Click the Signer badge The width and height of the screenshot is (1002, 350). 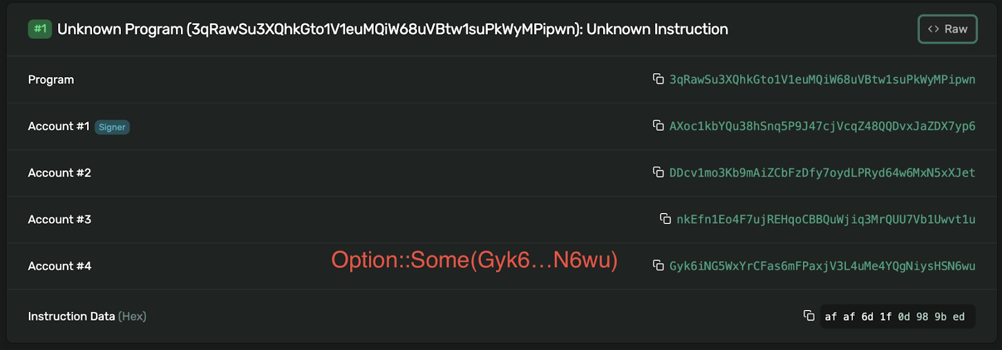(x=112, y=127)
